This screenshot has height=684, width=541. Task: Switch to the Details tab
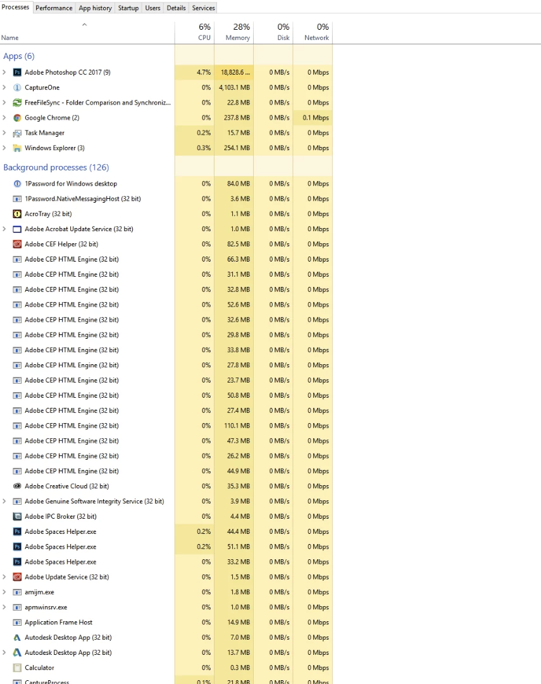176,8
